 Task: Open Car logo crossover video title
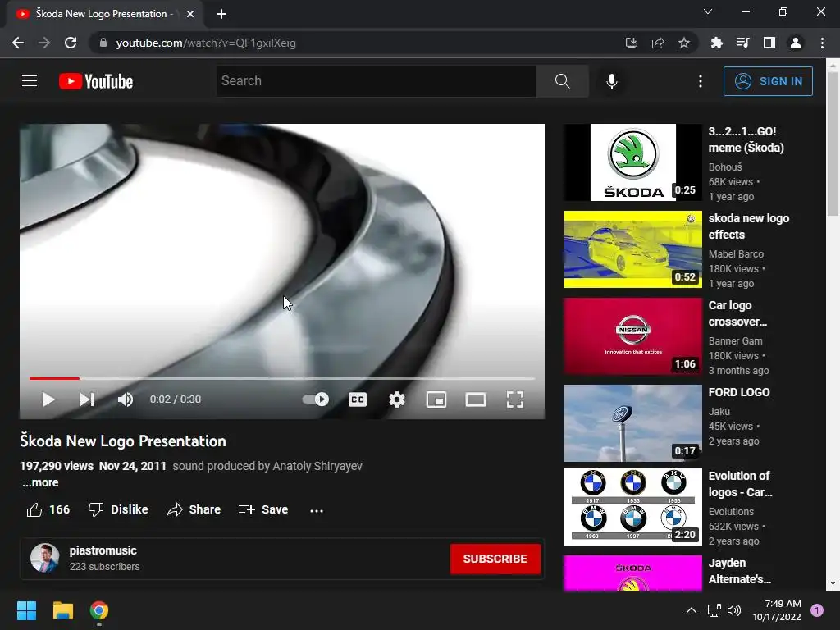point(737,313)
